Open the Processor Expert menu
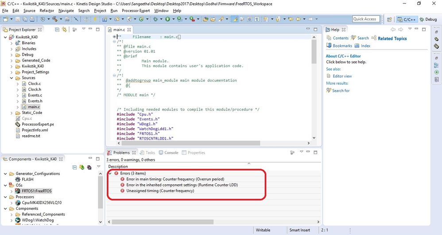Viewport: 442px width, 235px height. [136, 11]
